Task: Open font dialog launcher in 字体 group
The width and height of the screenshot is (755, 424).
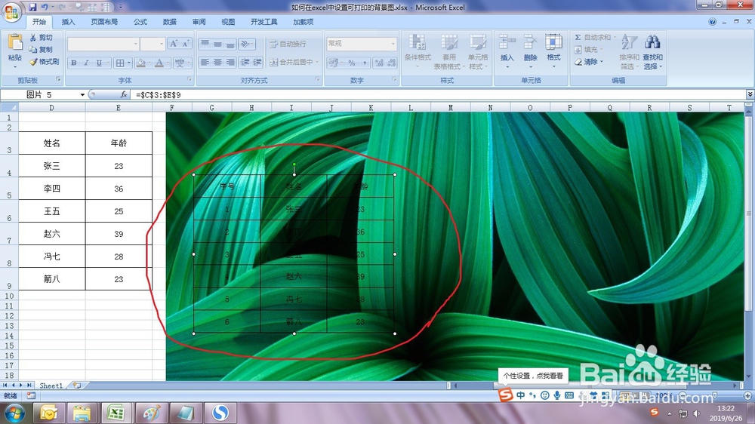Action: pos(190,79)
